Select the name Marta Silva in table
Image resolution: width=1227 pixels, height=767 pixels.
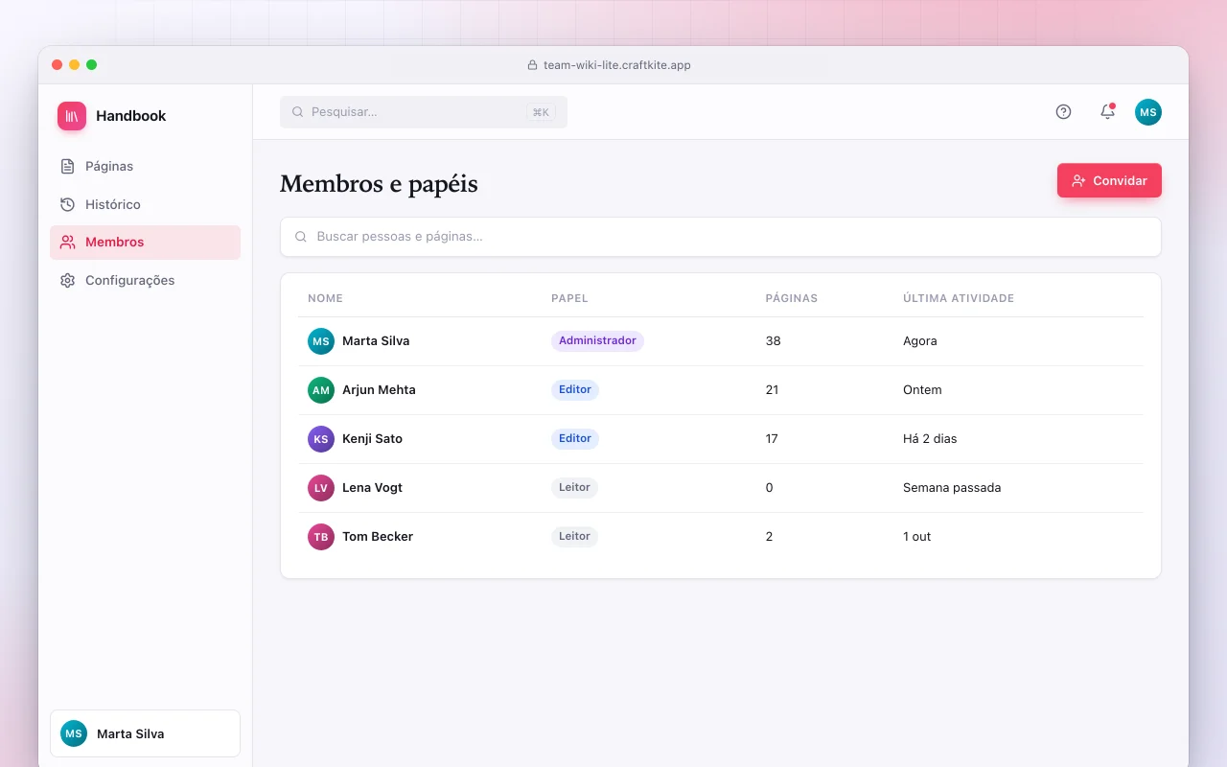(376, 341)
